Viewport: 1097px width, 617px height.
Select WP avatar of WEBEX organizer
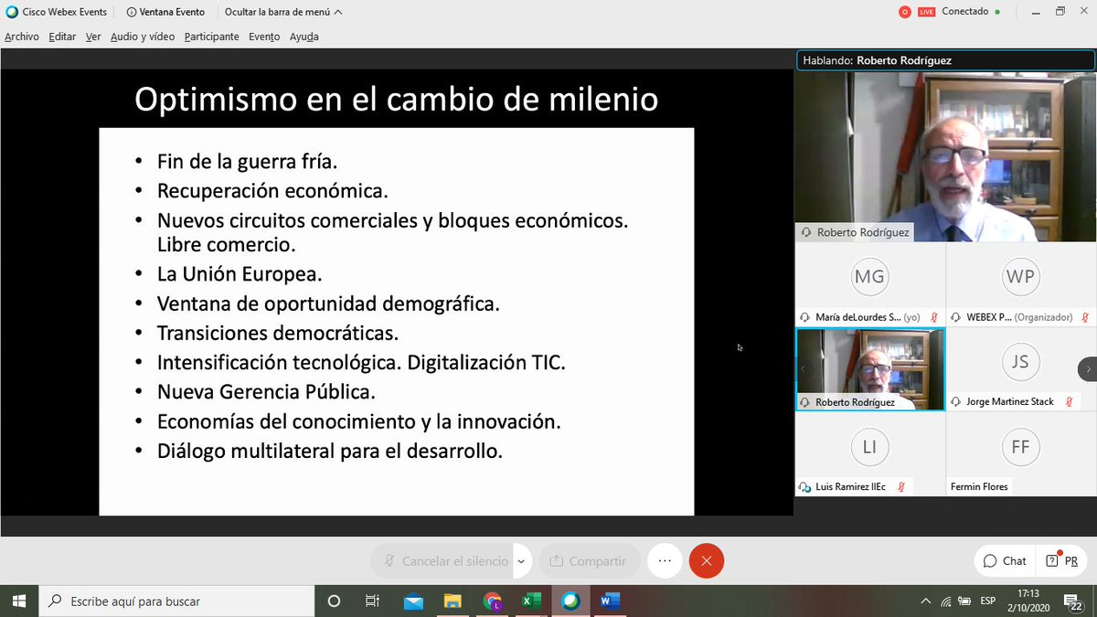[1020, 275]
